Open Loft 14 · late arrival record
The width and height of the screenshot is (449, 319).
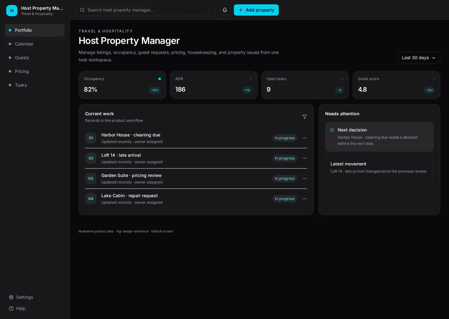(x=196, y=158)
